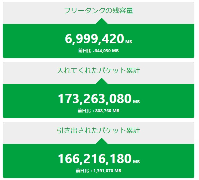Click the 6,999,420 remaining capacity figure

click(x=95, y=39)
